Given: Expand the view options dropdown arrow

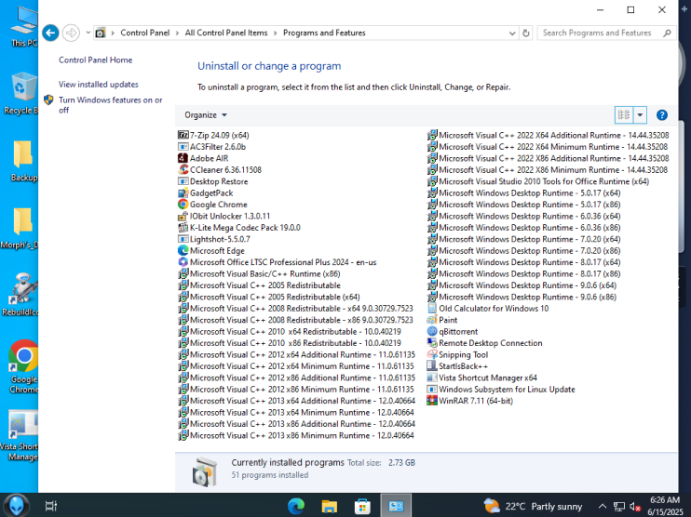Looking at the screenshot, I should coord(640,115).
